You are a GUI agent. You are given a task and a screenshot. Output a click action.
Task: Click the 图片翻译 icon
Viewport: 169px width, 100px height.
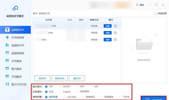point(7,69)
